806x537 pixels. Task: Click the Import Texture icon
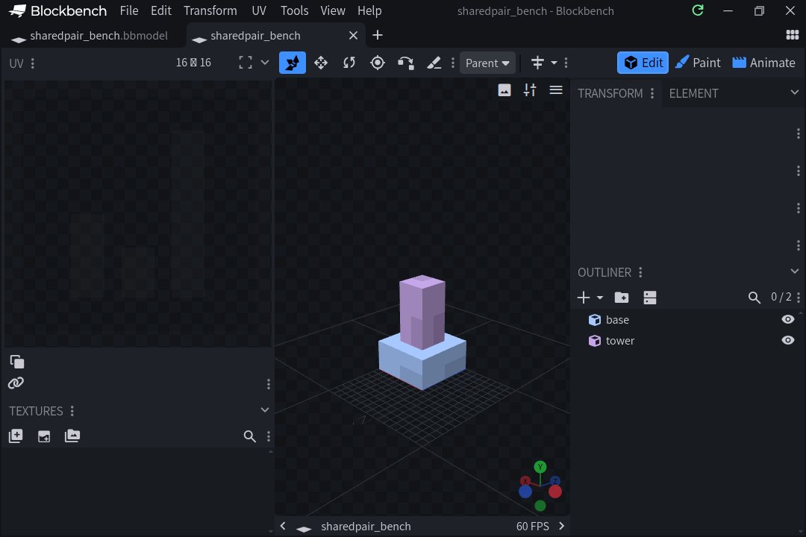[x=44, y=436]
